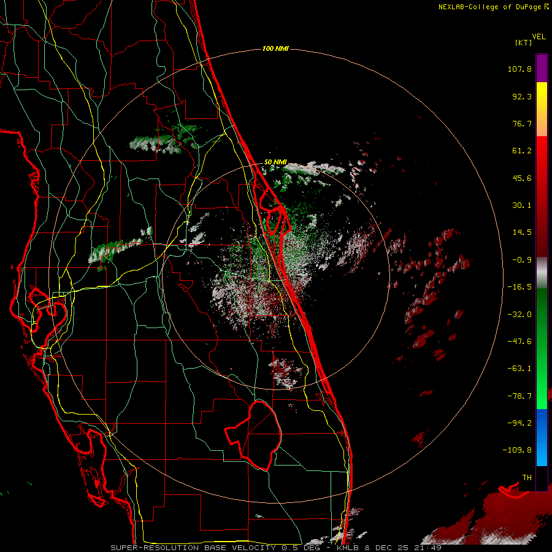Viewport: 552px width, 552px height.
Task: Click the 100 NMI range ring label
Action: pos(275,48)
